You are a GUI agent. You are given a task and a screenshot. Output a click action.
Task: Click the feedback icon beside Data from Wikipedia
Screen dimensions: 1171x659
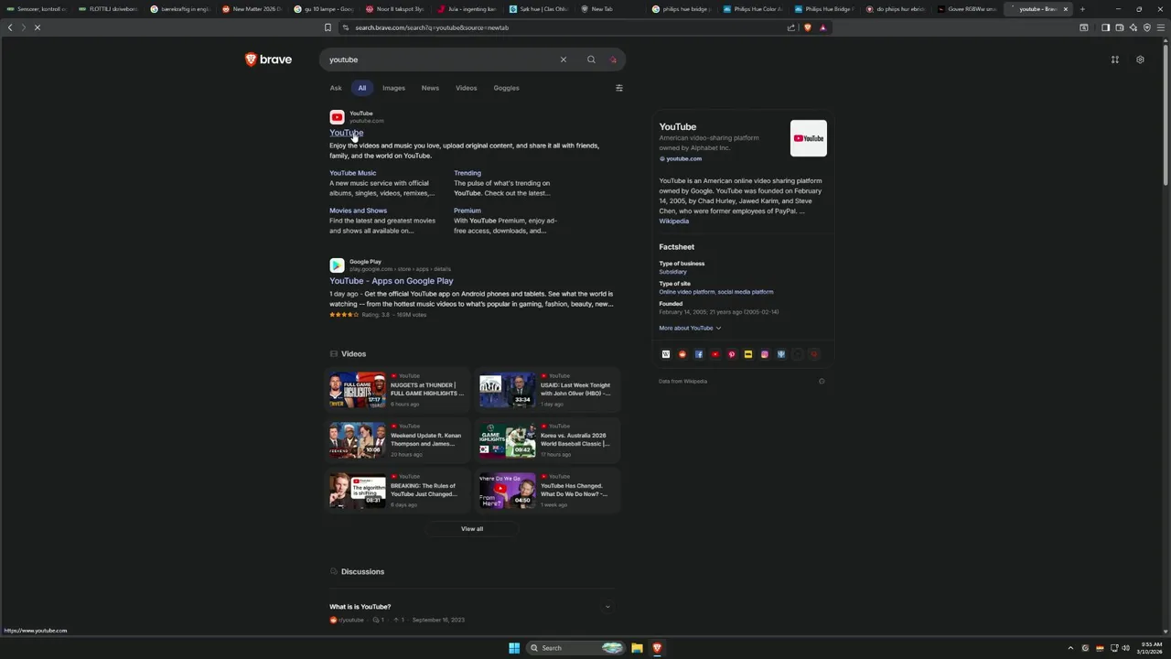(822, 382)
